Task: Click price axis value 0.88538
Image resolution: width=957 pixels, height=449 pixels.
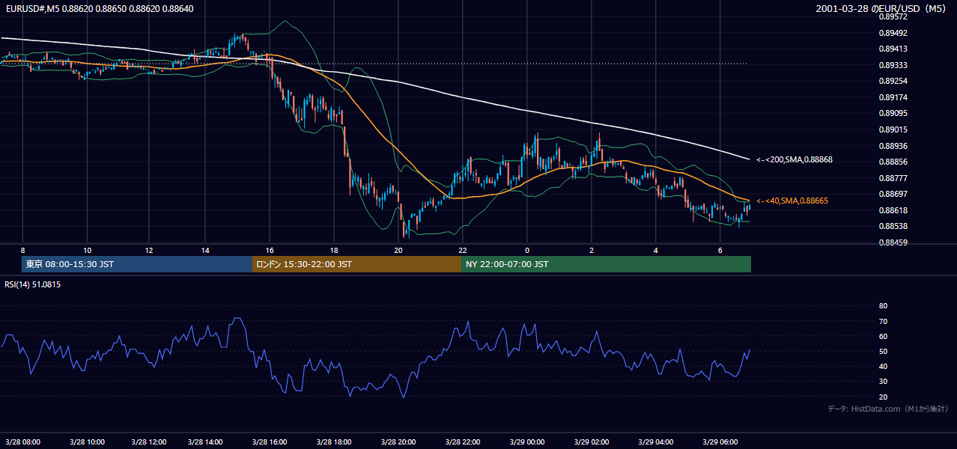Action: 893,226
